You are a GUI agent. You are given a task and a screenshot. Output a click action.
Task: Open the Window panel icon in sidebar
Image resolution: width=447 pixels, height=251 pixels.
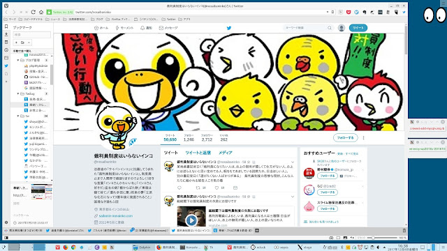click(6, 58)
